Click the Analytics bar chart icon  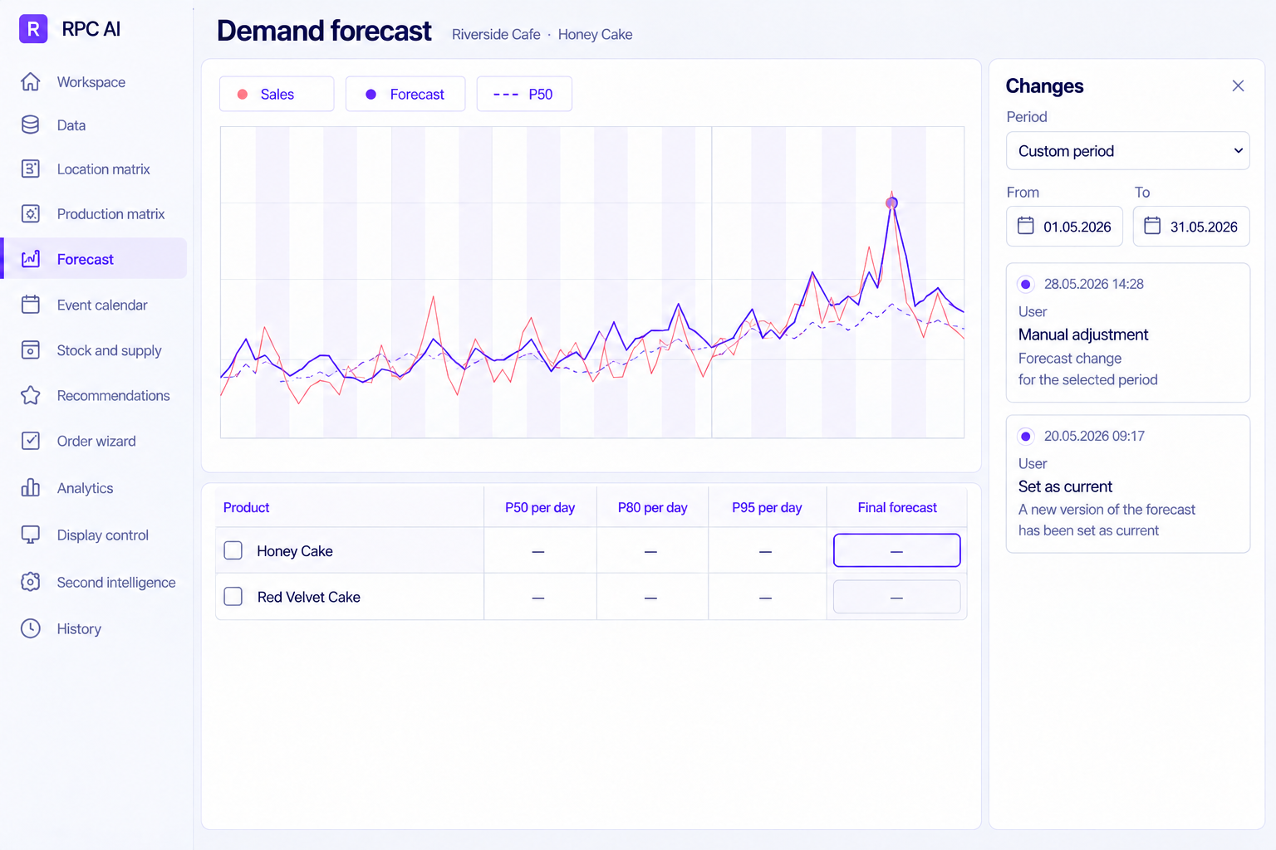(31, 488)
